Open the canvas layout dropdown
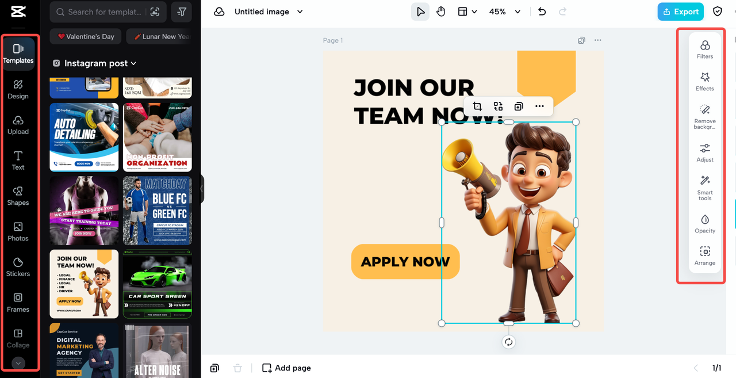The image size is (736, 378). (467, 12)
